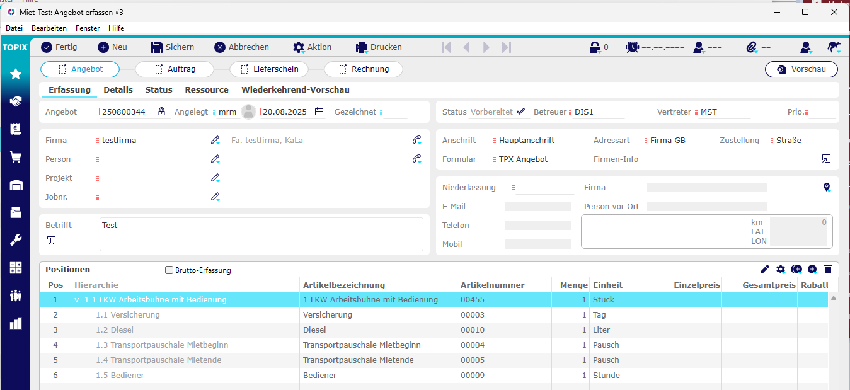Viewport: 850px width, 390px height.
Task: Click the Formular field TPX Angebot
Action: click(x=541, y=159)
